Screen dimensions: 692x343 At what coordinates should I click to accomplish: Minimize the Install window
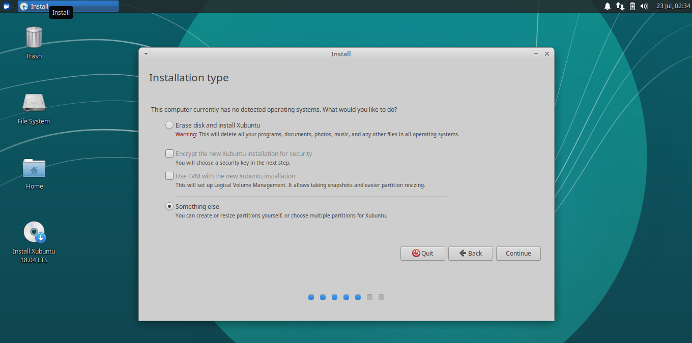pyautogui.click(x=536, y=54)
